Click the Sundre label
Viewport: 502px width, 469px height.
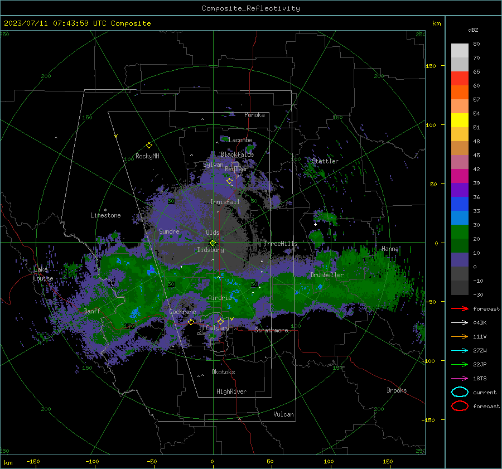tap(169, 231)
